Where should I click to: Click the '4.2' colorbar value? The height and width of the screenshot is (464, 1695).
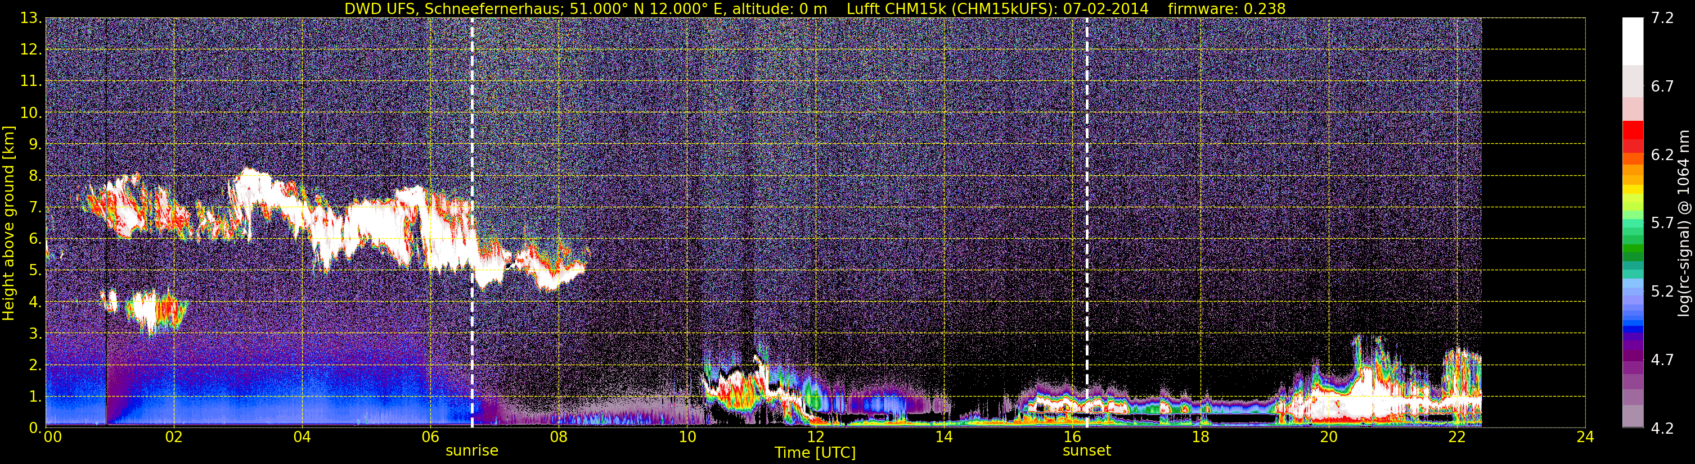1662,429
